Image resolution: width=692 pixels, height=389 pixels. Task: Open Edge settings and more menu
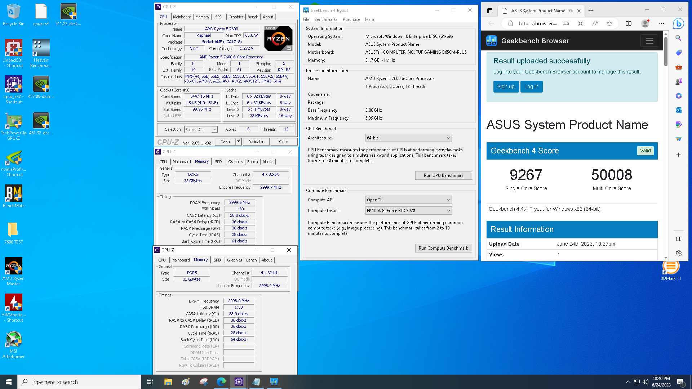coord(662,23)
